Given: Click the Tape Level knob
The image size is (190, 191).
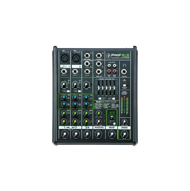Looking at the screenshot, I should click(x=124, y=122).
